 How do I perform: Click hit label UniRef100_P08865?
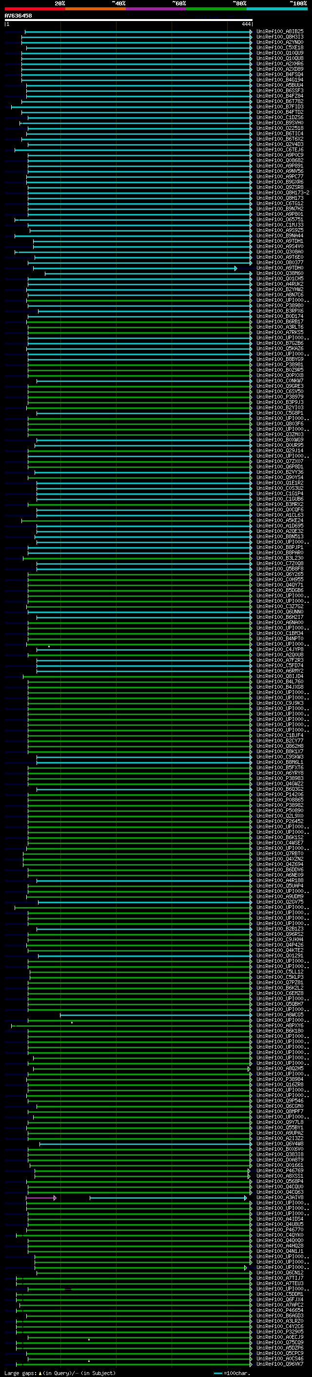coord(279,800)
